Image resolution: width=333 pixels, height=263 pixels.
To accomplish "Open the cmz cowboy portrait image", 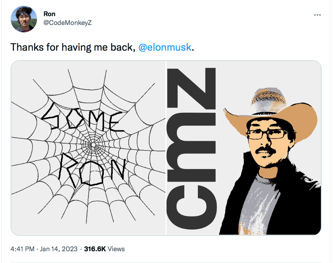I will pyautogui.click(x=244, y=148).
